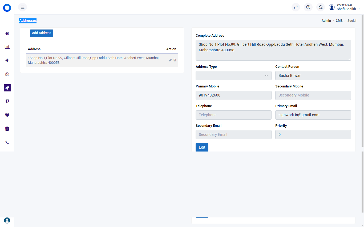
Task: Click the Telephone input field
Action: pos(233,115)
